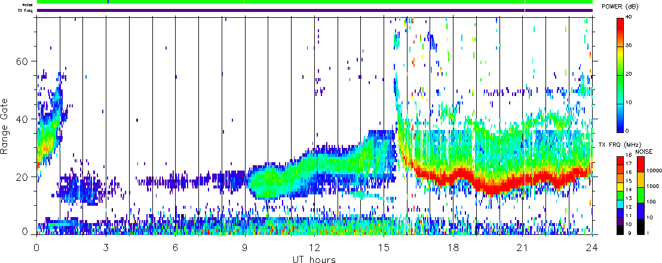The width and height of the screenshot is (662, 263).
Task: Click the "100" label on the NOISE scale
Action: (650, 202)
